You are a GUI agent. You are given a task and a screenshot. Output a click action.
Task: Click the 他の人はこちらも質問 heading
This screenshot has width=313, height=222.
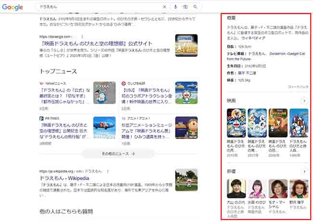click(x=66, y=211)
